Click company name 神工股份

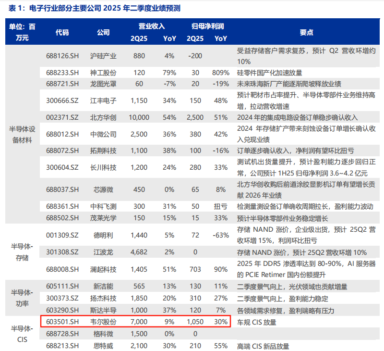click(103, 73)
